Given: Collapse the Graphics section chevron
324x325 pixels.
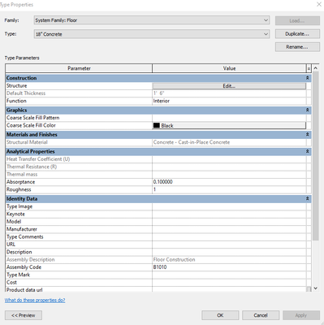Looking at the screenshot, I should (x=308, y=110).
